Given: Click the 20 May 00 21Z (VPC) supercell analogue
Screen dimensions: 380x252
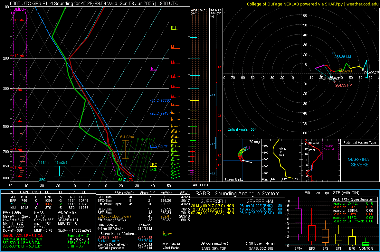Looking at the screenshot, I should pyautogui.click(x=213, y=206).
